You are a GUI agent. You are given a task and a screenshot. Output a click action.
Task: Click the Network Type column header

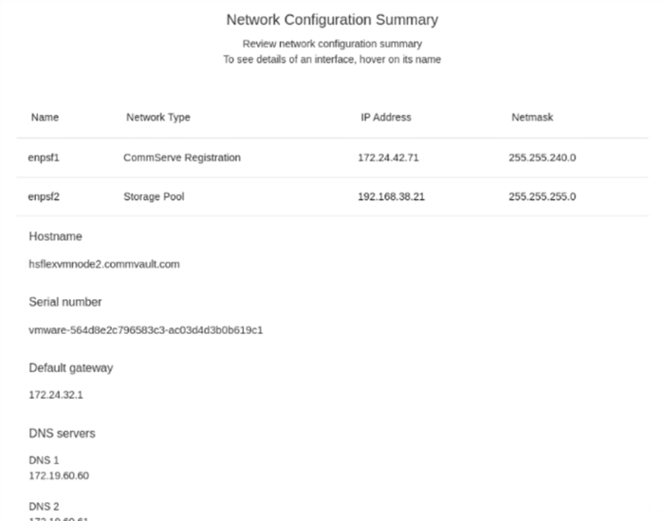pyautogui.click(x=157, y=118)
